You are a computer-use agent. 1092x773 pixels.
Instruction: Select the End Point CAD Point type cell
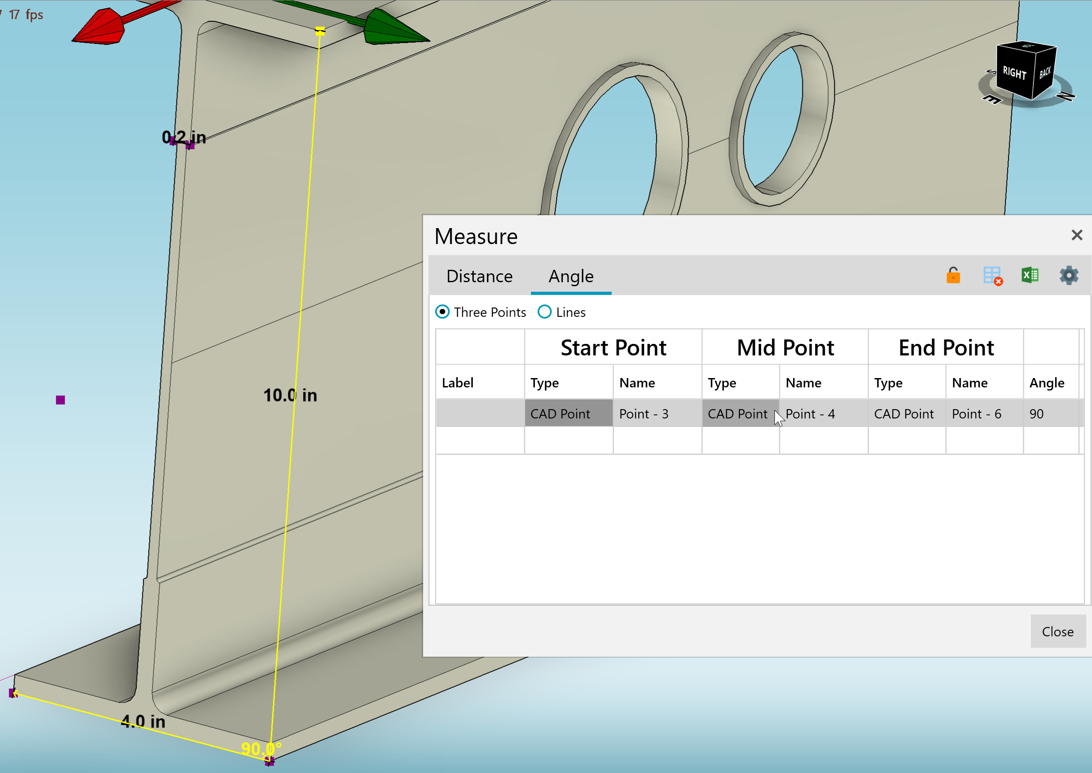[907, 413]
